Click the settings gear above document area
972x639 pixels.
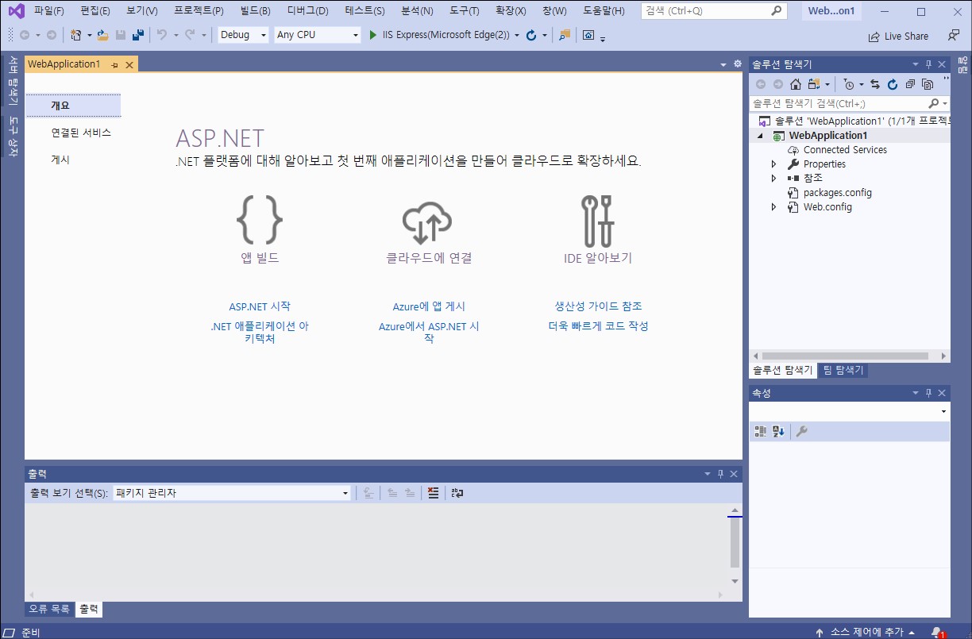click(737, 64)
